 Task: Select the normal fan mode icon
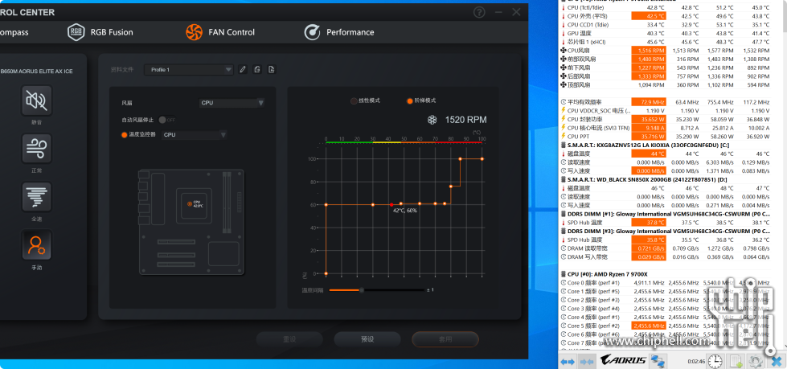(37, 149)
